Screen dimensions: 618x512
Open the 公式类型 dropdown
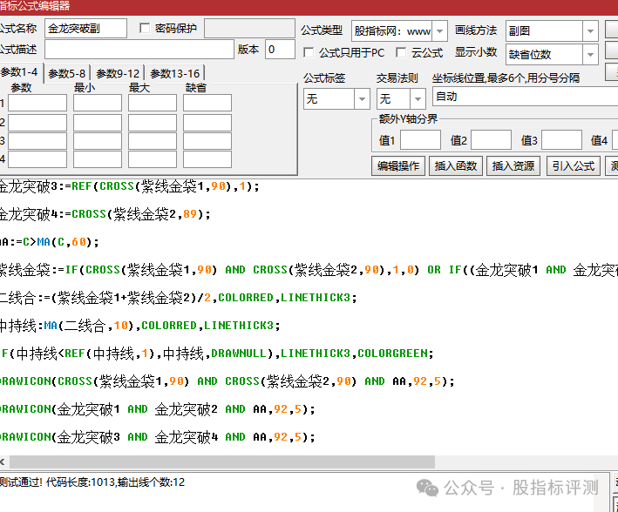pos(440,30)
